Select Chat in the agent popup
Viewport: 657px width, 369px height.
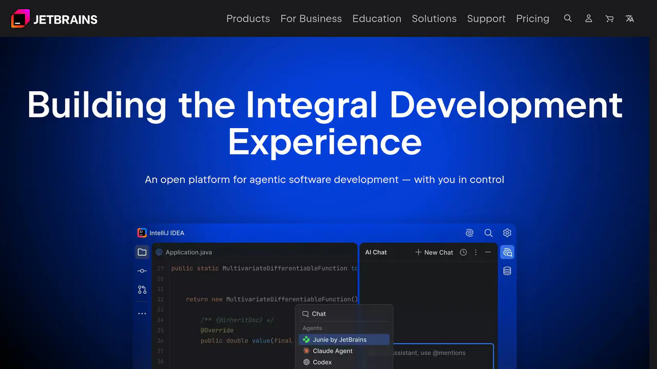pos(344,314)
